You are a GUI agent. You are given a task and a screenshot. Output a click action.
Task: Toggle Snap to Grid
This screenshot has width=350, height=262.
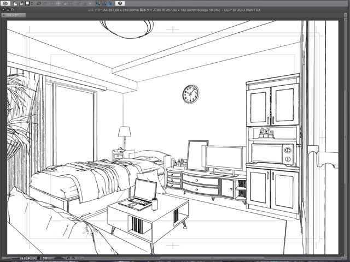pos(110,3)
